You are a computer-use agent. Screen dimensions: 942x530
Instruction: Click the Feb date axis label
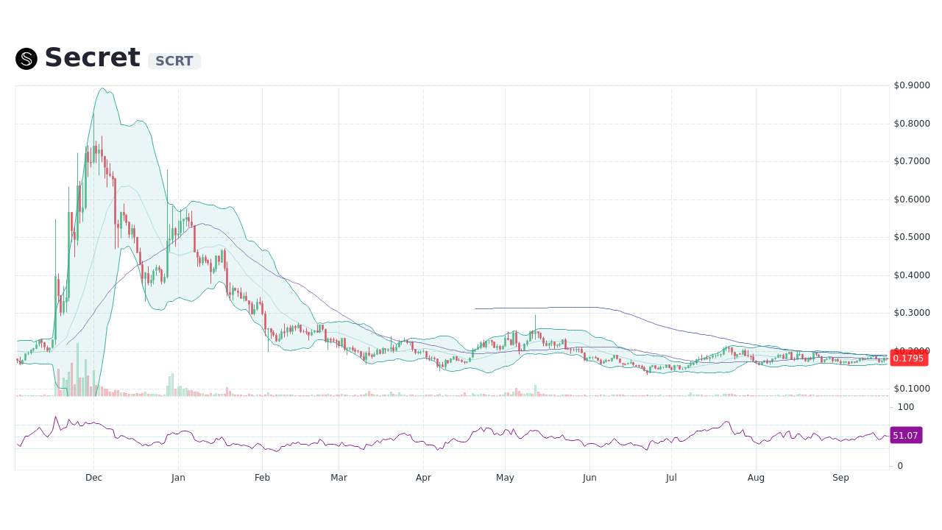(x=263, y=478)
